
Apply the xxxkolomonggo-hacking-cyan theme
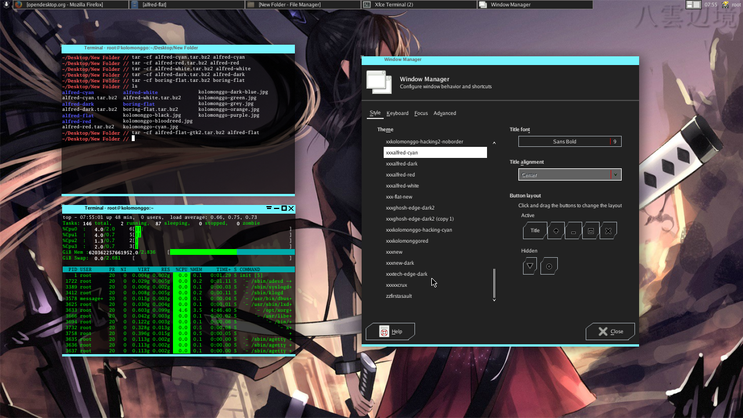[x=435, y=230]
